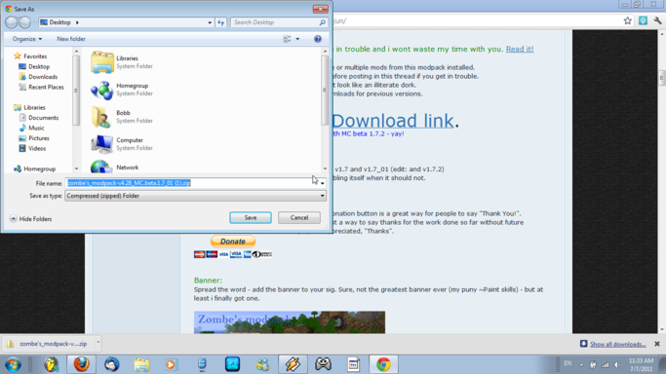Viewport: 666px width, 374px height.
Task: Open Windows Explorer from taskbar
Action: 141,364
